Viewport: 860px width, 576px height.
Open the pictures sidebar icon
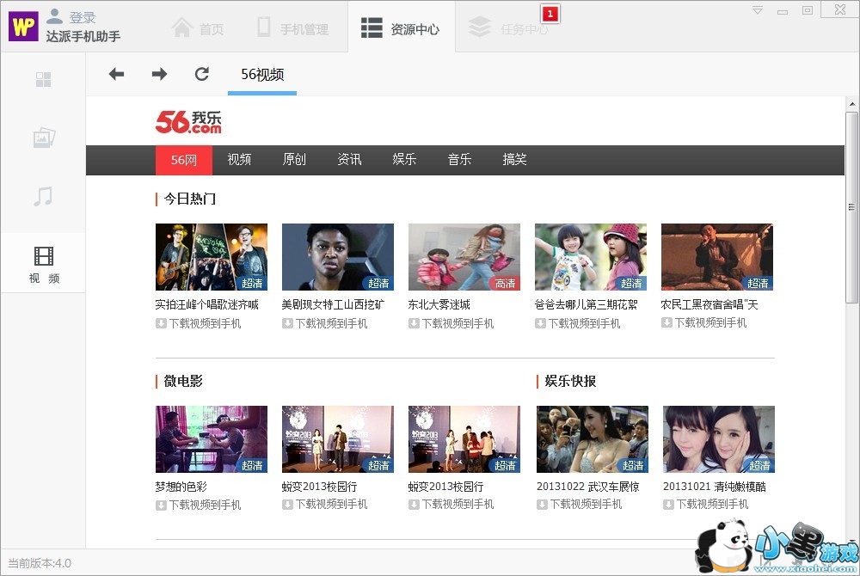[x=44, y=138]
